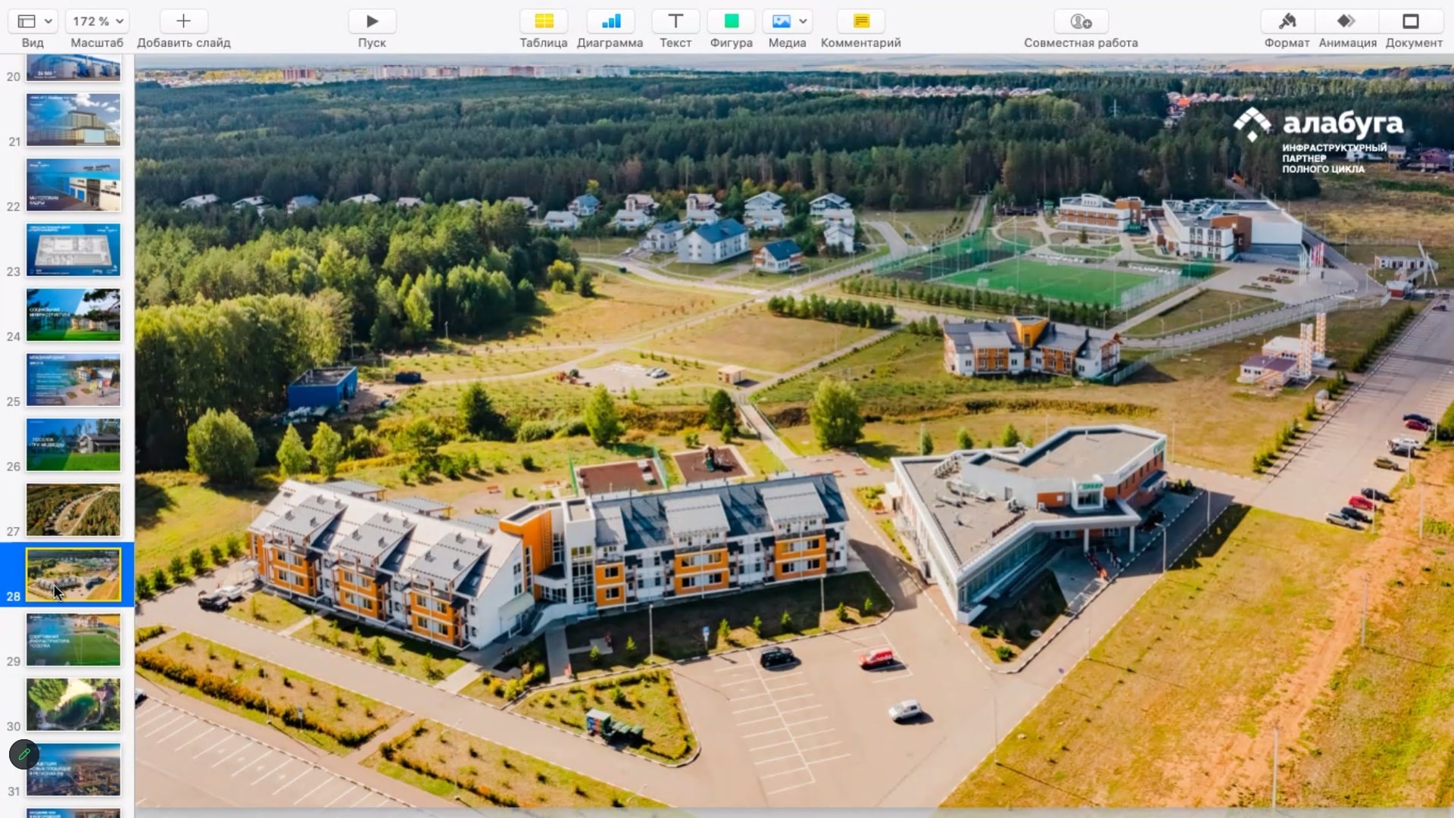Open the Вид view dropdown
The image size is (1454, 818).
(34, 21)
